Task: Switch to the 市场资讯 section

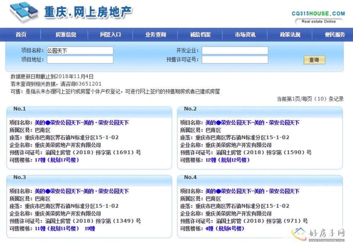Action: click(x=245, y=35)
